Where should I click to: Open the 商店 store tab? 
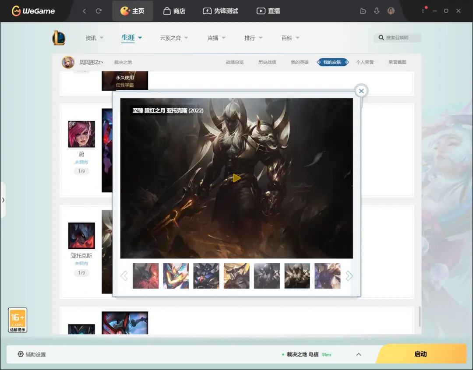tap(174, 11)
